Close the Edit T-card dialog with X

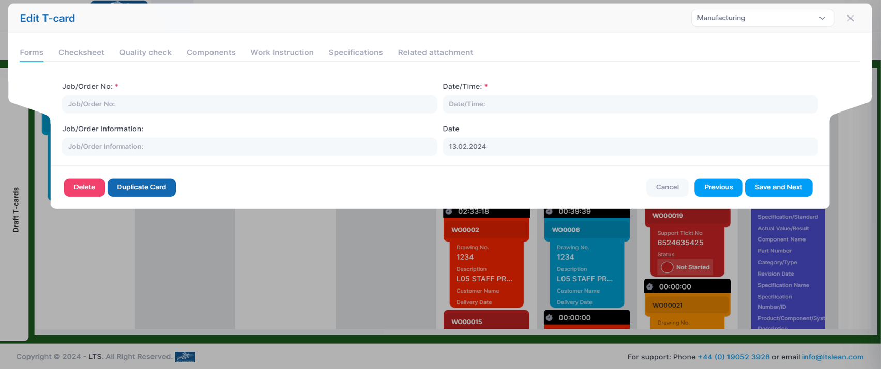click(x=850, y=18)
